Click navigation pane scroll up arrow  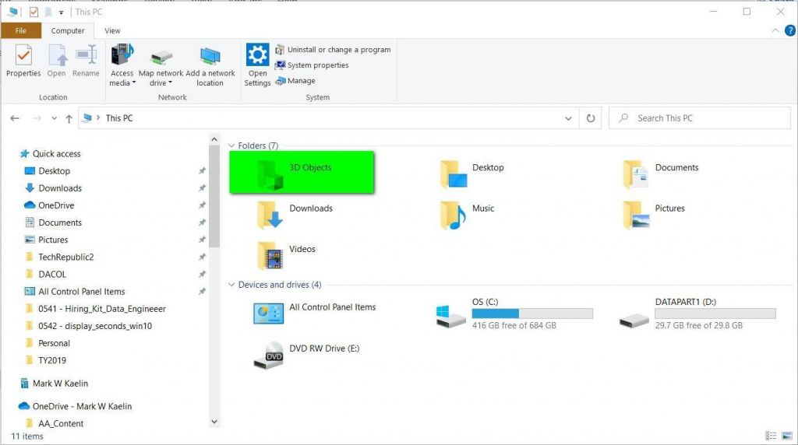214,140
